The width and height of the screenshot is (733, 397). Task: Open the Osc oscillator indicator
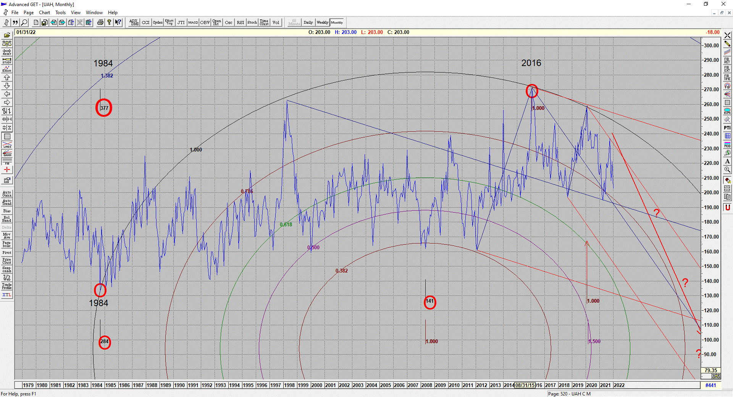(x=228, y=23)
